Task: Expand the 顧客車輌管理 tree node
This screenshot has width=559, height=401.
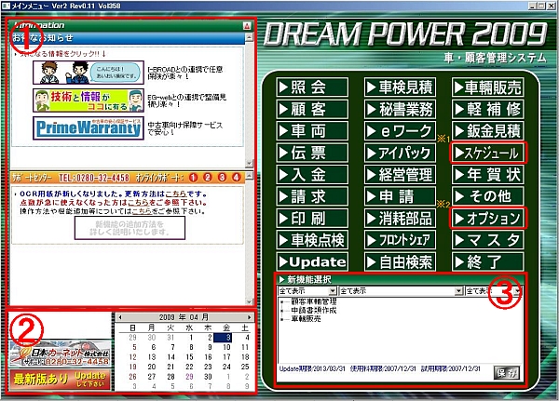Action: [x=282, y=302]
